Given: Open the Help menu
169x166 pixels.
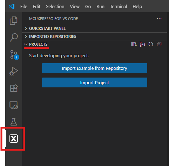Looking at the screenshot, I should pos(137,6).
